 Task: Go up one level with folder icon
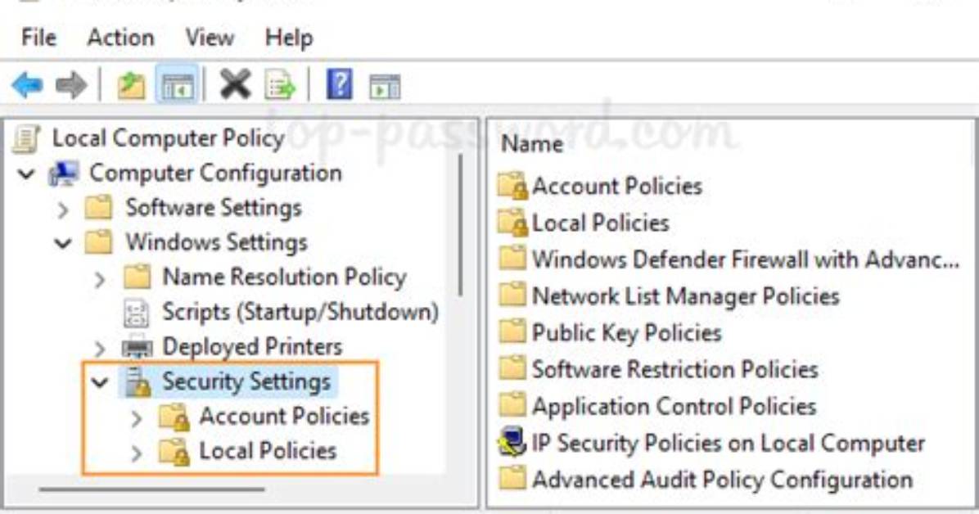(131, 85)
